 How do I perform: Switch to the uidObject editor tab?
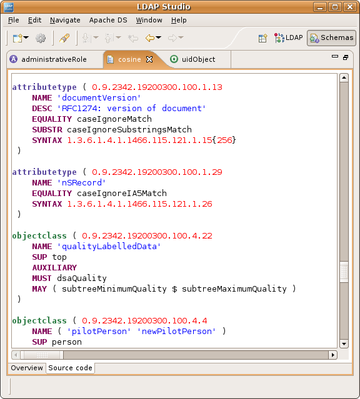pyautogui.click(x=193, y=59)
